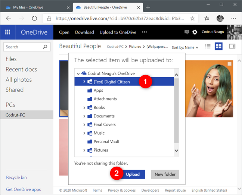This screenshot has height=195, width=242.
Task: Click Codrut Neagu account photo
Action: pos(235,32)
